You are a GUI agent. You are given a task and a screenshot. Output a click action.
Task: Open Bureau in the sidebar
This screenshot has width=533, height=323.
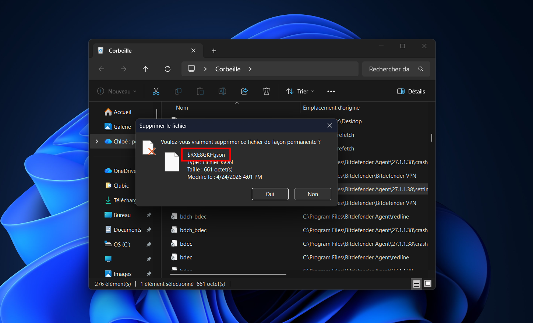click(118, 215)
